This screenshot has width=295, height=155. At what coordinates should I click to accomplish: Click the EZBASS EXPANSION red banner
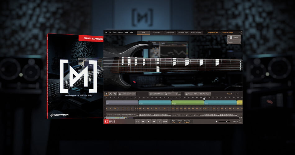[x=91, y=38]
